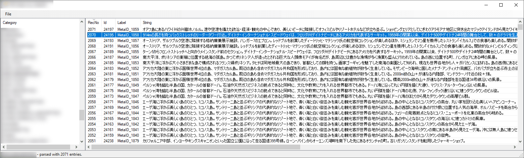Click the category panel's scroll up arrow
524x158 pixels.
point(82,22)
